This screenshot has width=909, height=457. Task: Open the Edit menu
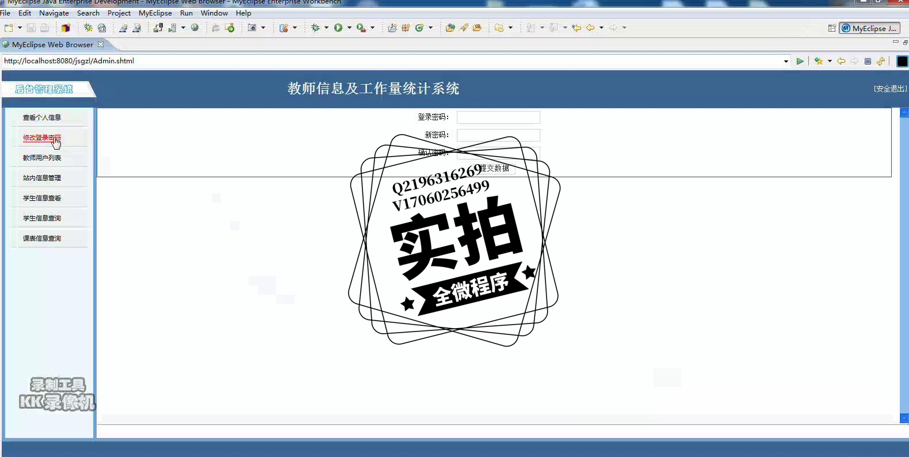(x=25, y=13)
